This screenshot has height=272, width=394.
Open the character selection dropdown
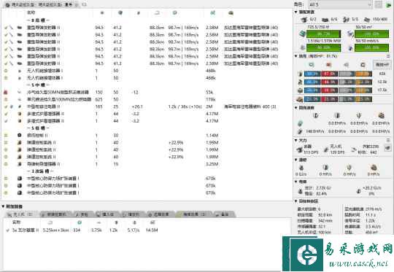(340, 4)
